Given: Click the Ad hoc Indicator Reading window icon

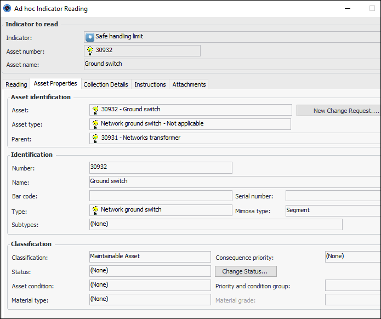Looking at the screenshot, I should pyautogui.click(x=7, y=8).
